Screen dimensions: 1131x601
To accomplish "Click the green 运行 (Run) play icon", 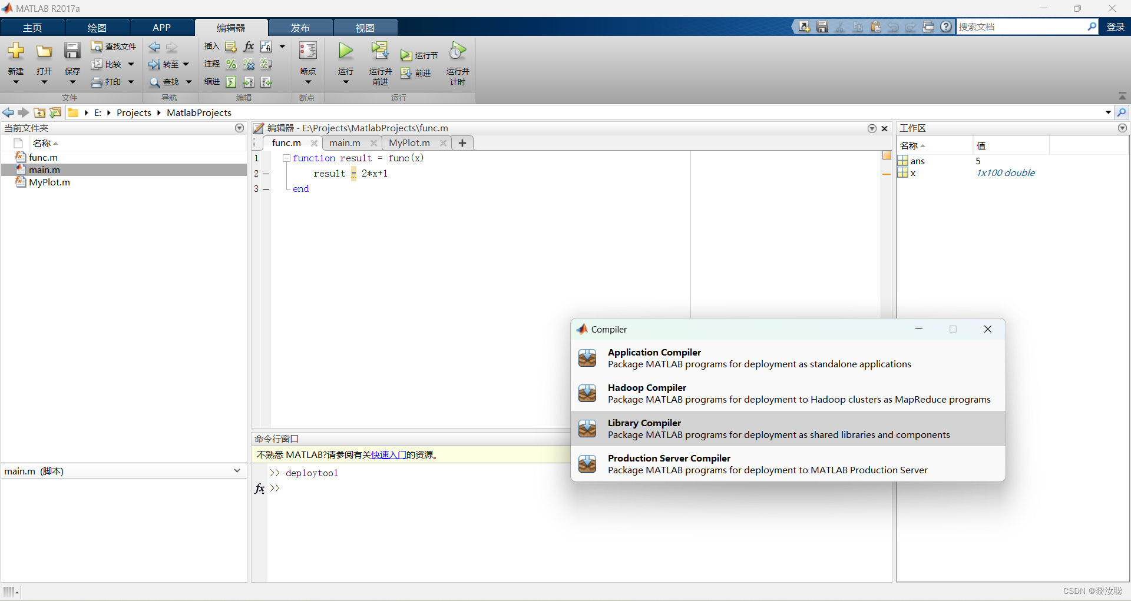I will pos(346,51).
